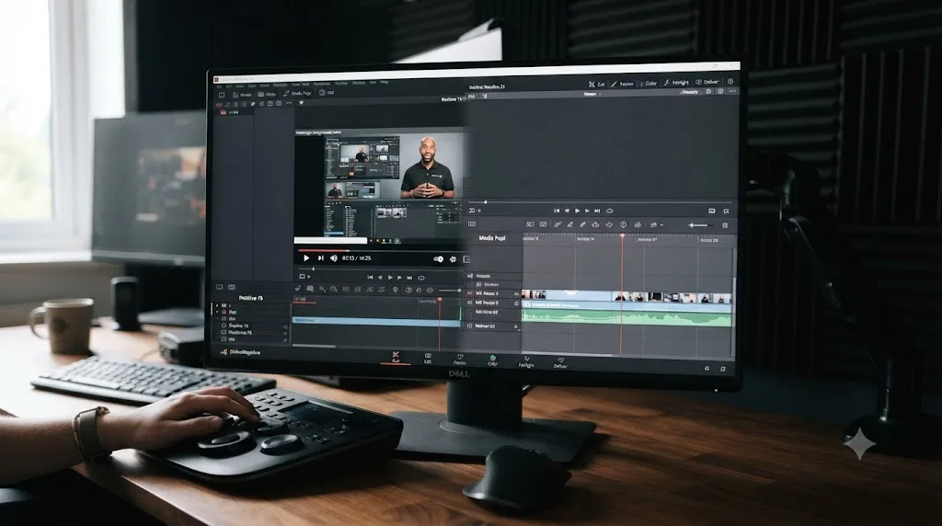Toggle the icon on the A1 audio track header
The image size is (942, 526).
(x=517, y=303)
